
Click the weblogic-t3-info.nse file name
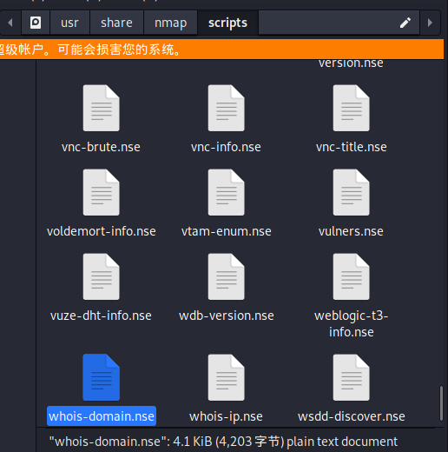tap(351, 324)
